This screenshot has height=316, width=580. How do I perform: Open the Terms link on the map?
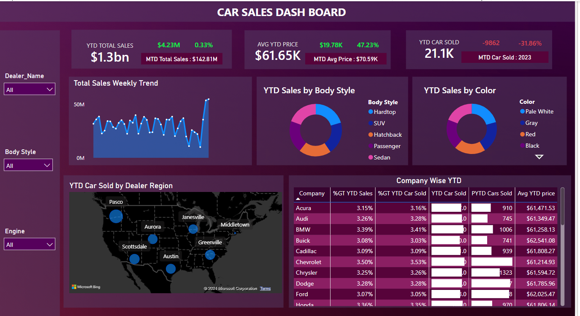click(x=265, y=288)
